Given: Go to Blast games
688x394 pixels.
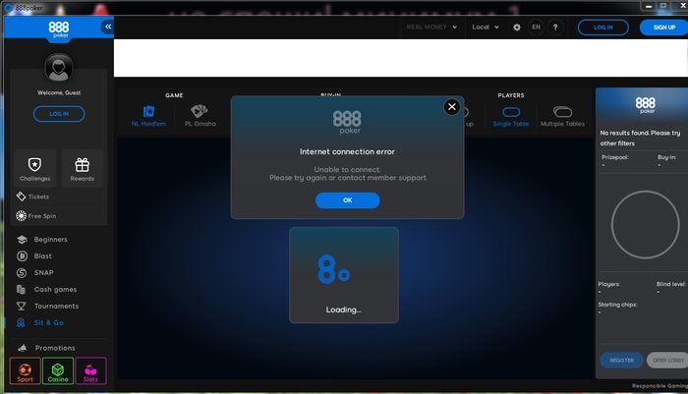Looking at the screenshot, I should [x=34, y=256].
